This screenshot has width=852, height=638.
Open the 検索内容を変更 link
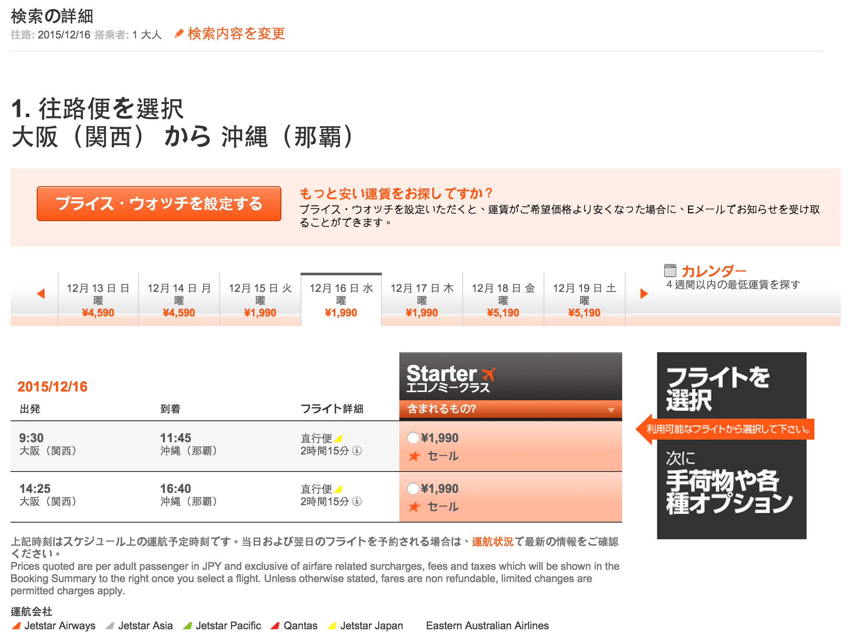(236, 34)
